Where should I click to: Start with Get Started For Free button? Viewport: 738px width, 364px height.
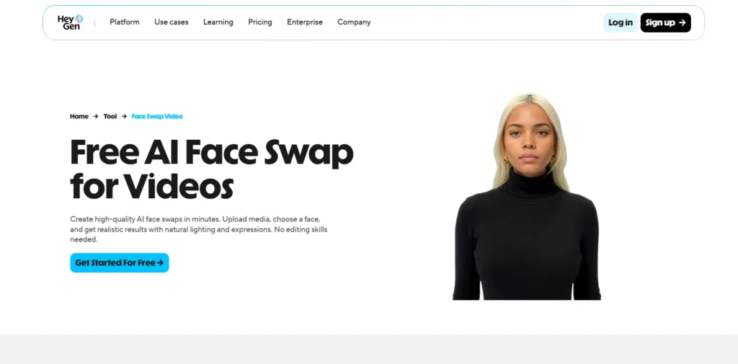pyautogui.click(x=120, y=263)
